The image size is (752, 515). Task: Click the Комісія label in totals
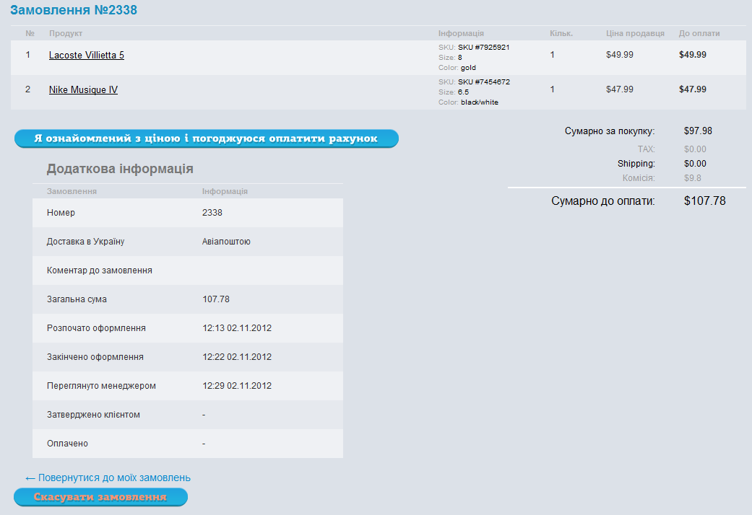(639, 177)
